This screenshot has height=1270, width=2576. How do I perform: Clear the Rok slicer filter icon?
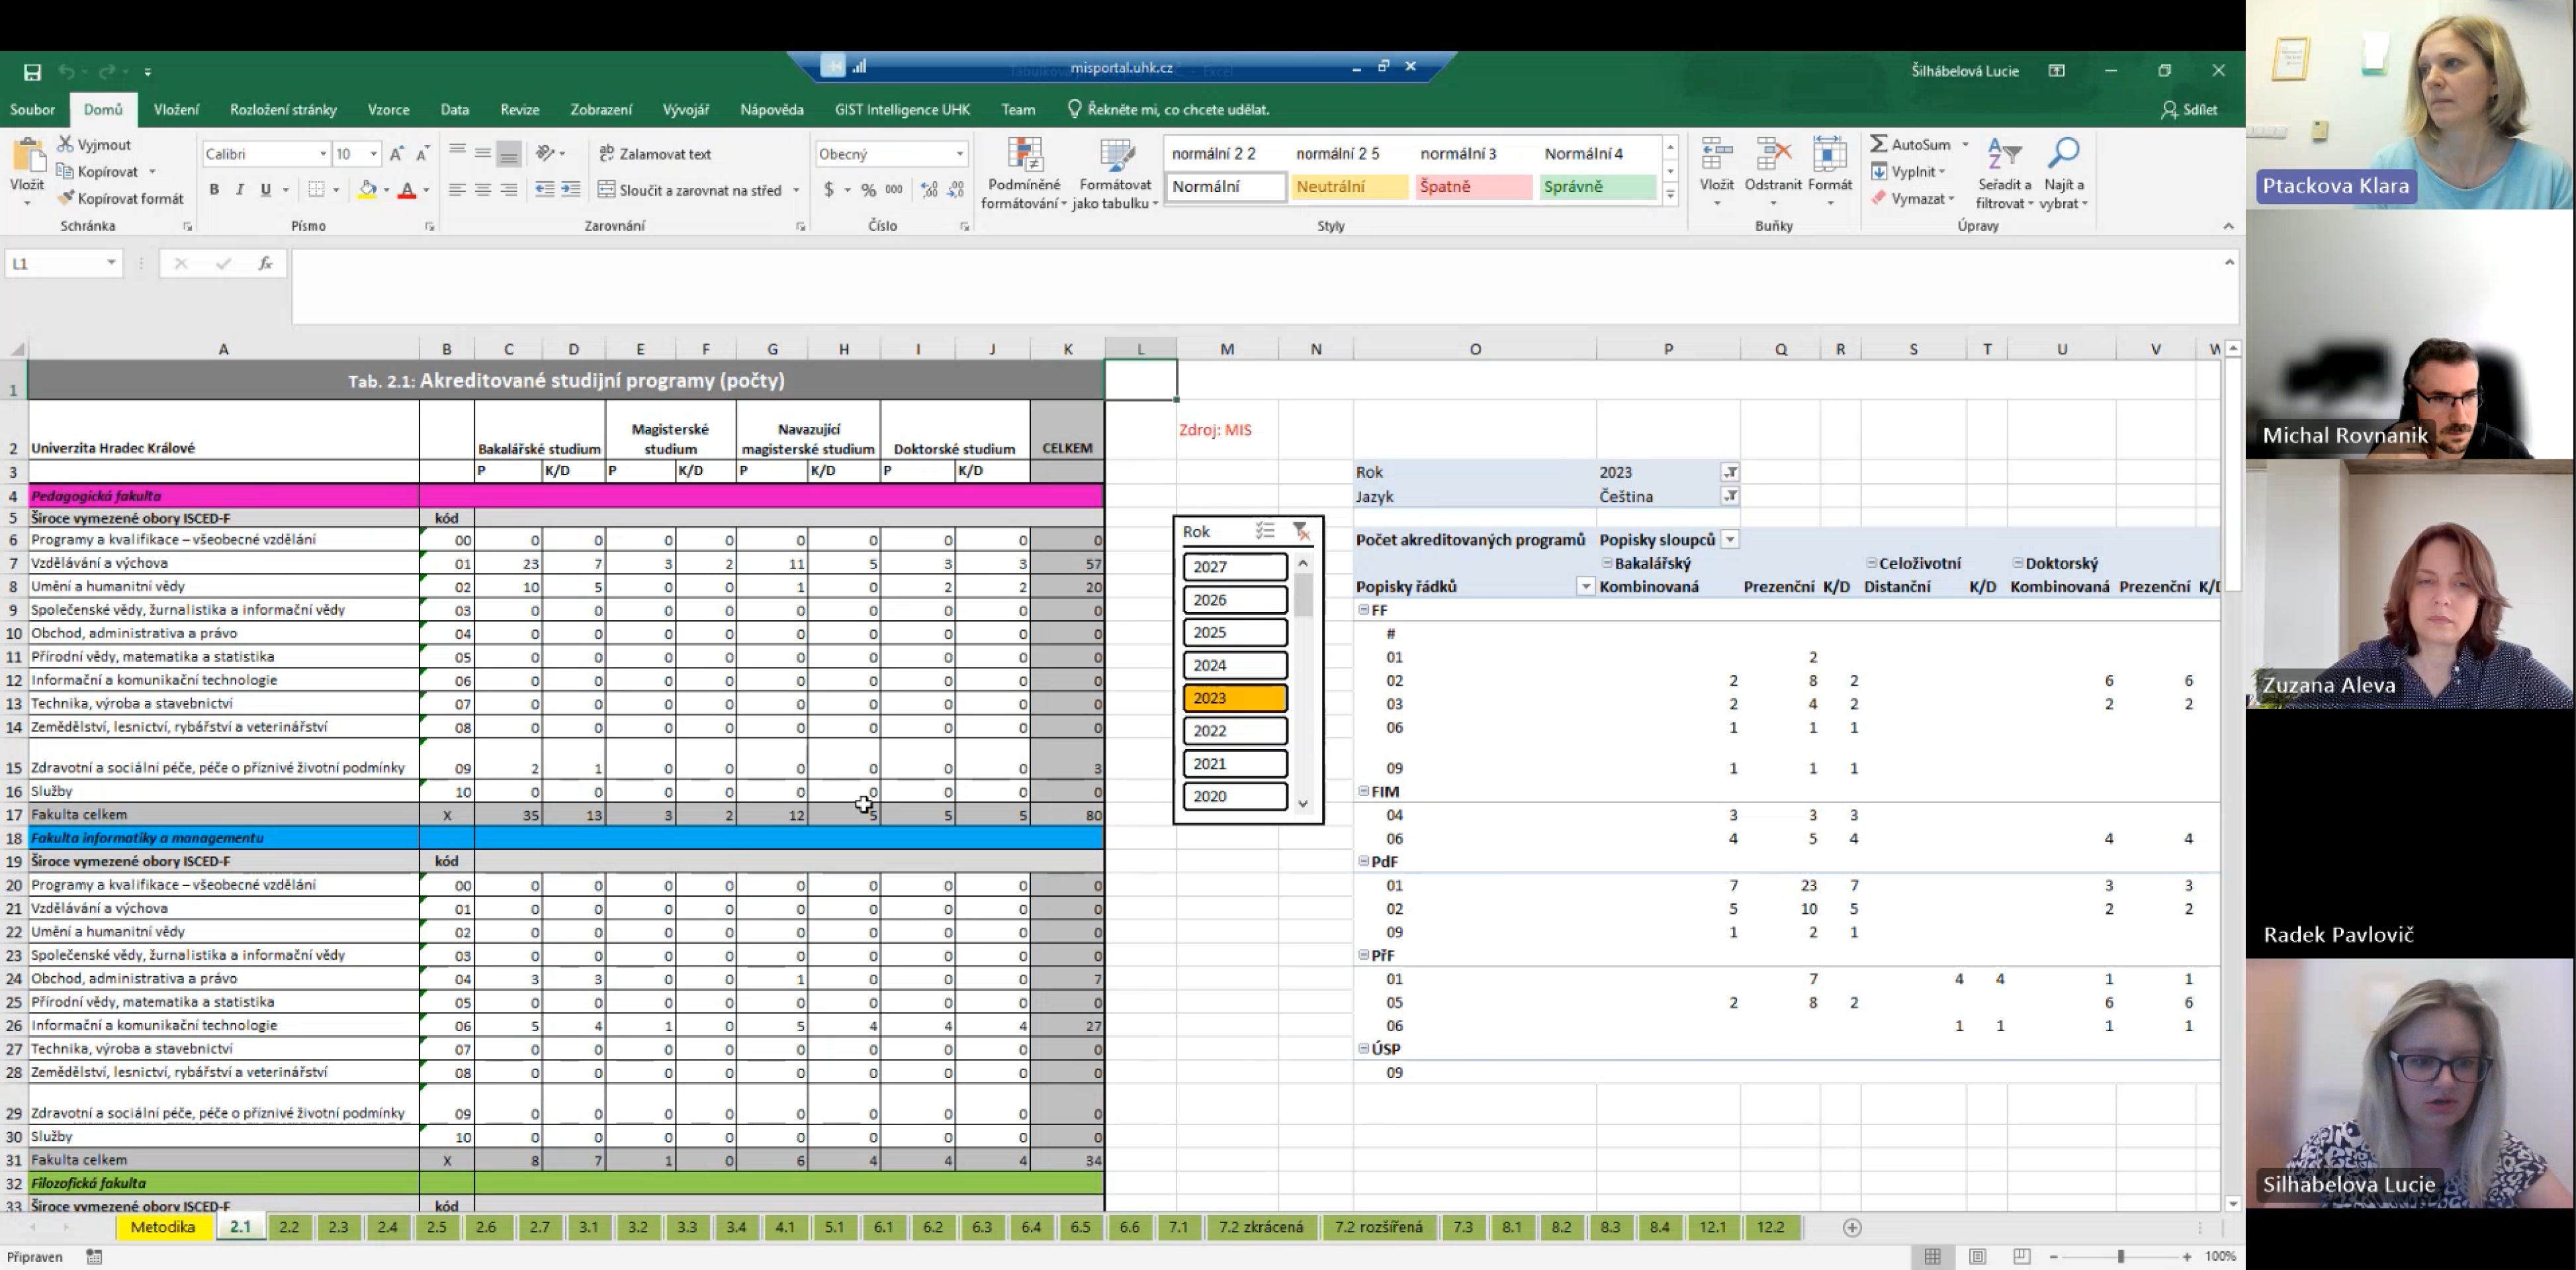(x=1300, y=531)
